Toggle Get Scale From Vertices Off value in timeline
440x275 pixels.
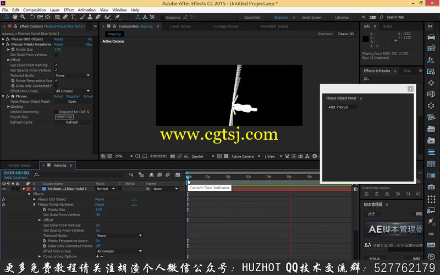(x=98, y=215)
